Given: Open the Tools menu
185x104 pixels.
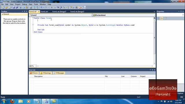Looking at the screenshot, I should tap(36, 4).
